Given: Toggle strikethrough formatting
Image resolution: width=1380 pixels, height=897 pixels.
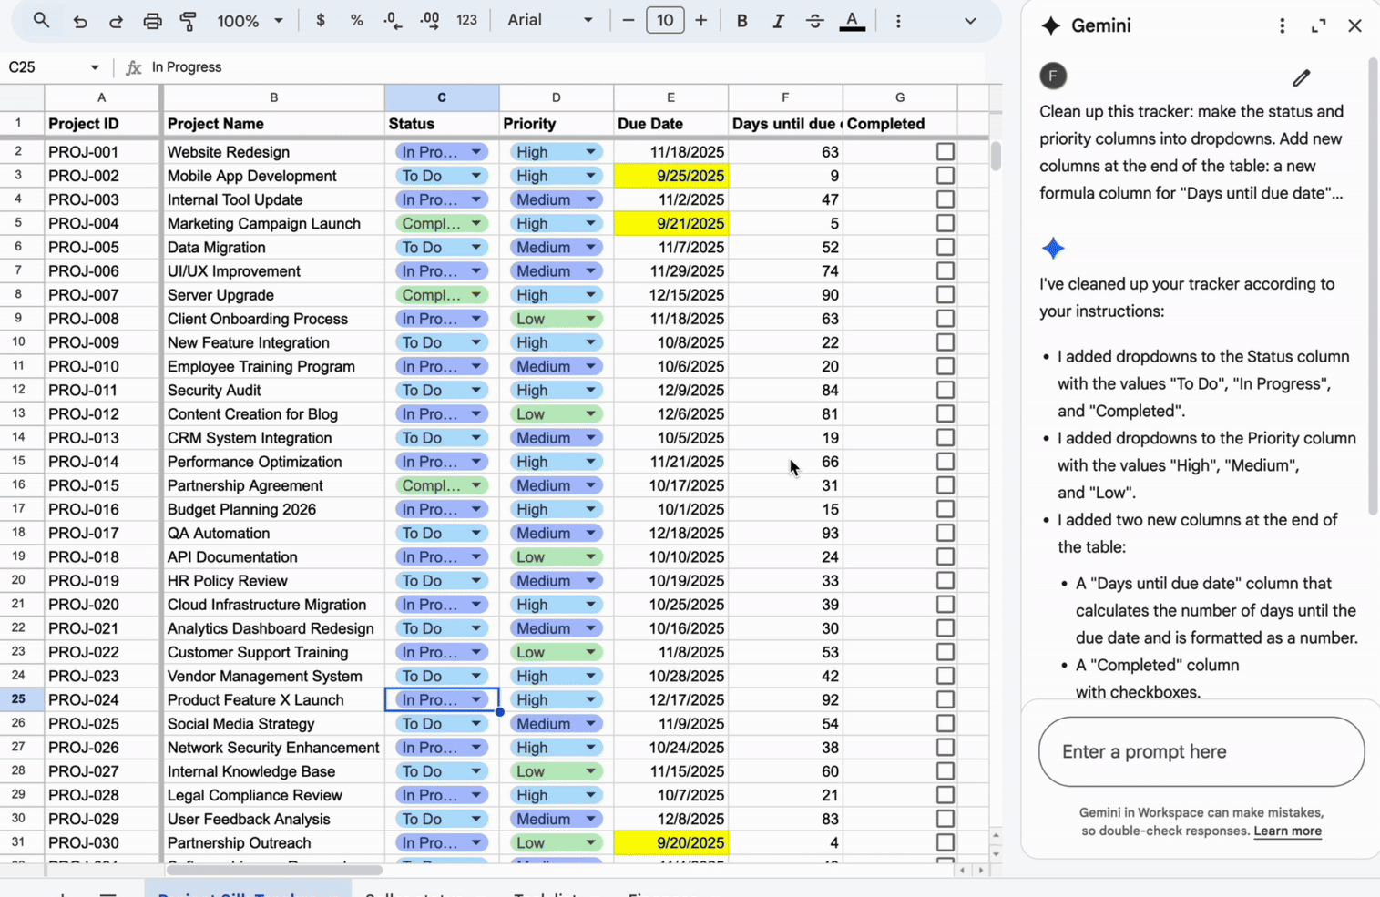Looking at the screenshot, I should 814,21.
